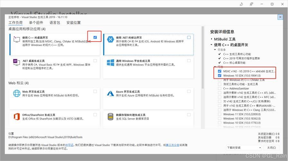Expand the MSBuild 工具 tree node
This screenshot has height=161, width=288.
point(212,39)
